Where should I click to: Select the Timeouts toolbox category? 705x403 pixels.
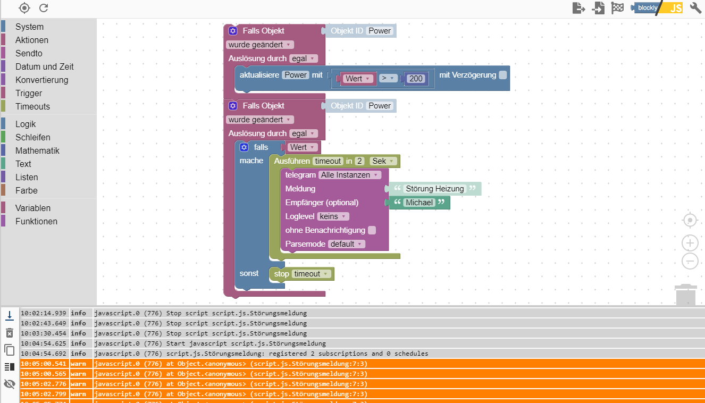coord(32,106)
